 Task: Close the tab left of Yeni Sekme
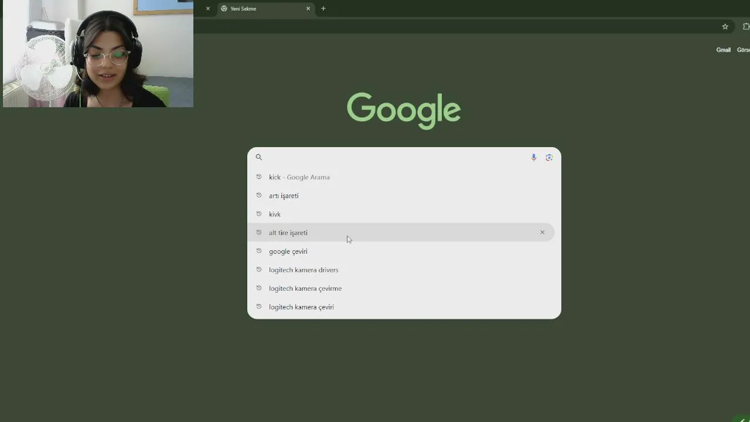point(207,9)
